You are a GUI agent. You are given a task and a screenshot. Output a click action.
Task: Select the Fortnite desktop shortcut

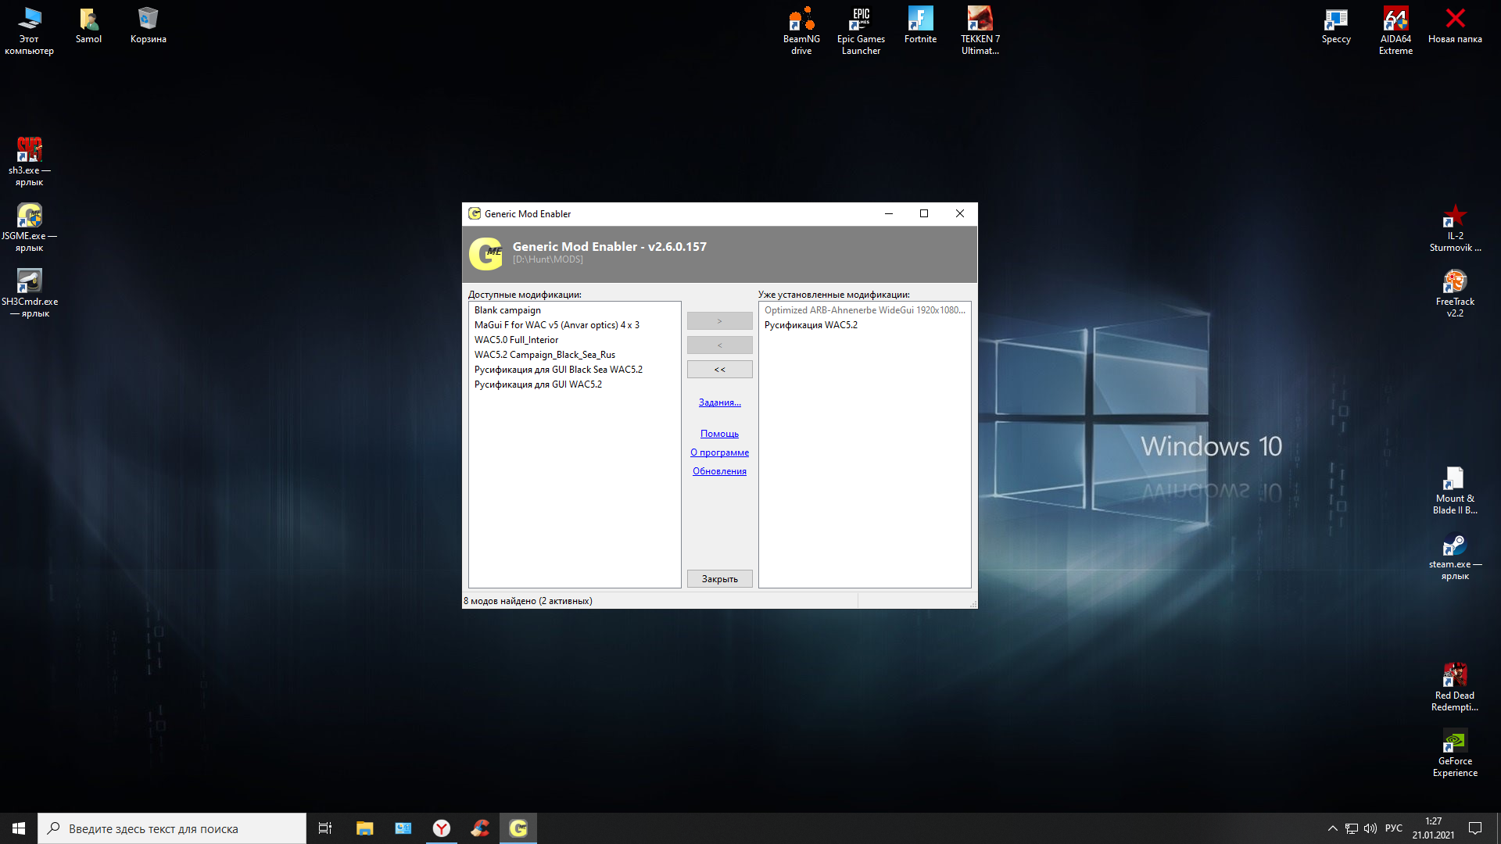pyautogui.click(x=920, y=25)
